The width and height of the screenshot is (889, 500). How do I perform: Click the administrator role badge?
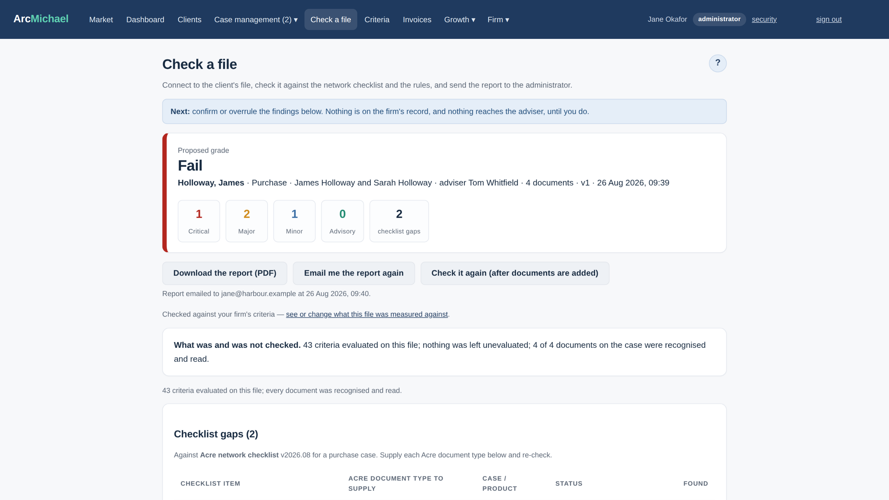tap(719, 19)
